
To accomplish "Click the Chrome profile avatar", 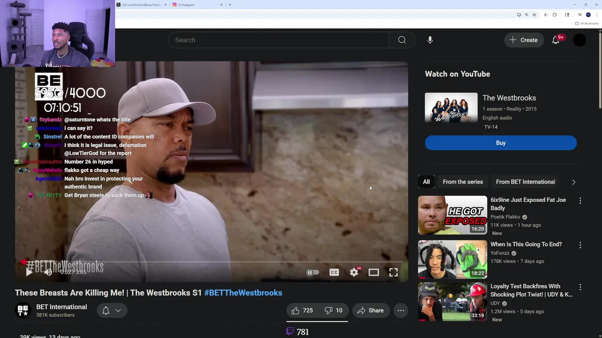I will [x=588, y=15].
